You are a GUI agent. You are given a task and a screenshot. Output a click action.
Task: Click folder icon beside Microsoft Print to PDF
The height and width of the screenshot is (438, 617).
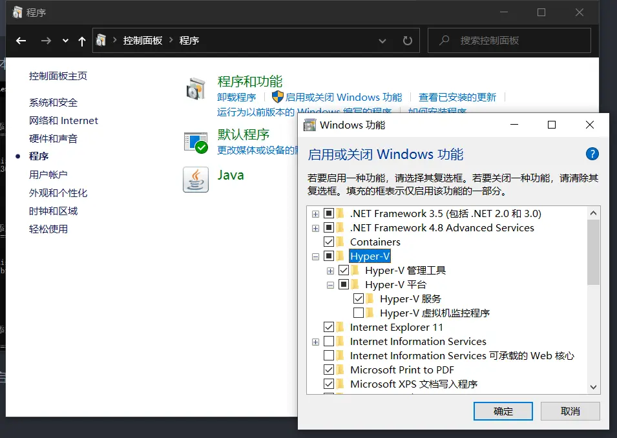tap(340, 370)
